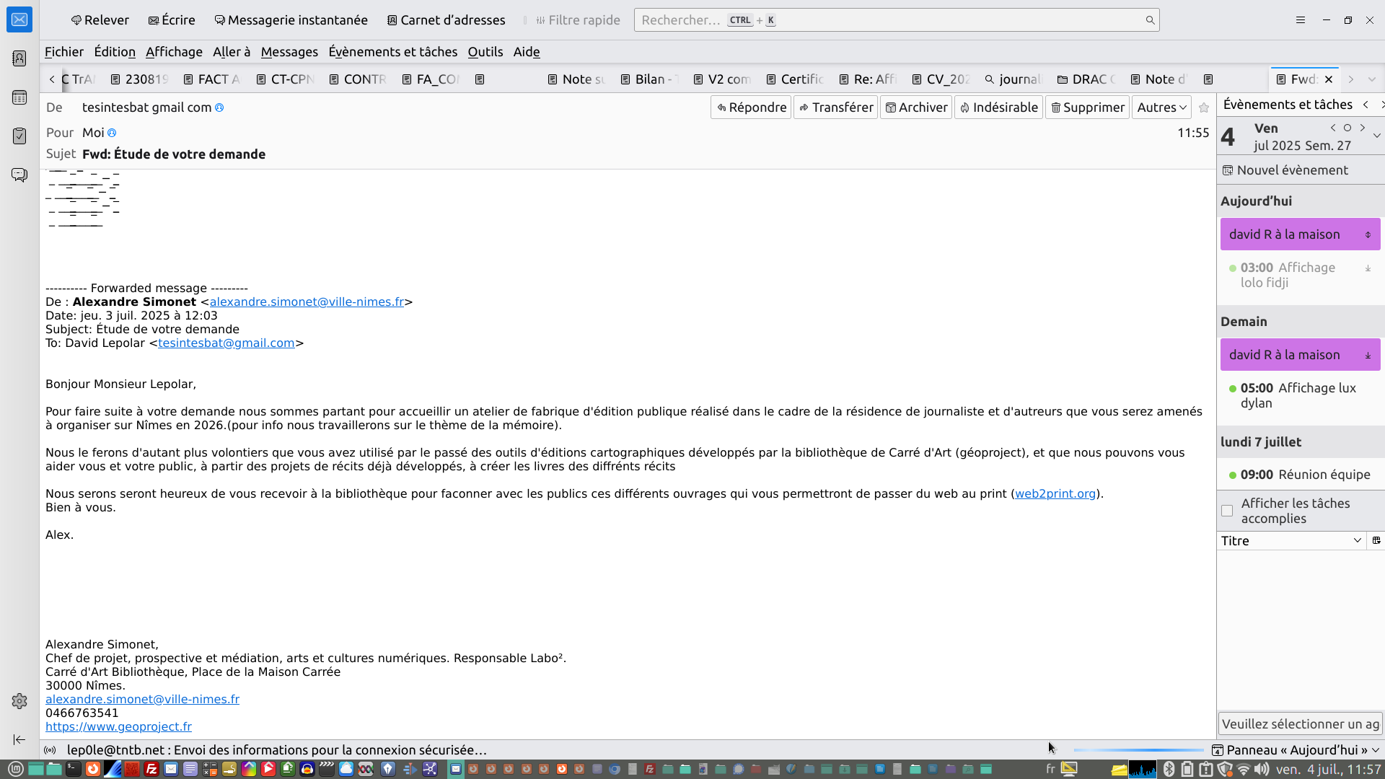Open the list all tabs dropdown
Viewport: 1385px width, 779px height.
[1372, 79]
